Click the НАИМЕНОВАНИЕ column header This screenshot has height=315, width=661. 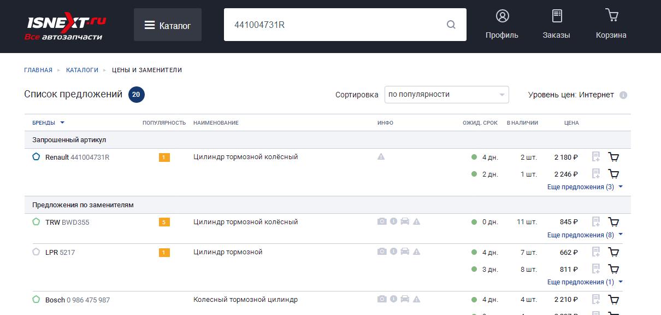tap(216, 122)
